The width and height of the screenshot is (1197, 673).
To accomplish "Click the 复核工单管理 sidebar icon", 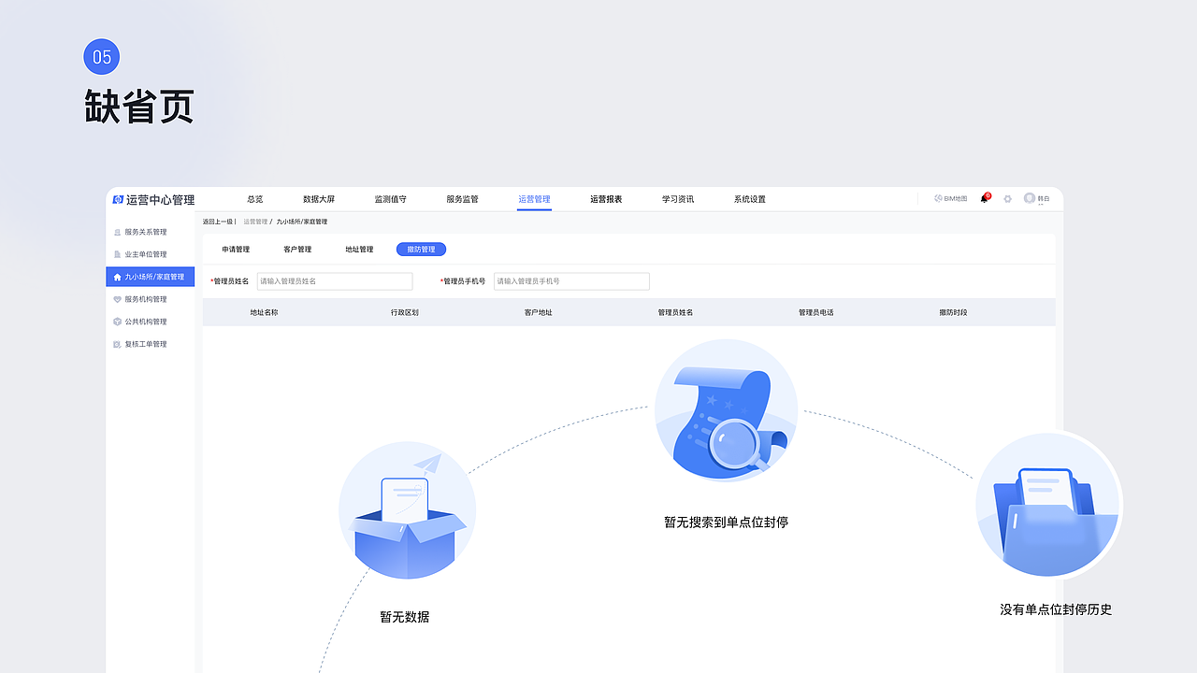I will tap(117, 344).
